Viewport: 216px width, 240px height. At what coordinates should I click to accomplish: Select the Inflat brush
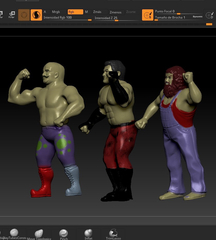(88, 234)
